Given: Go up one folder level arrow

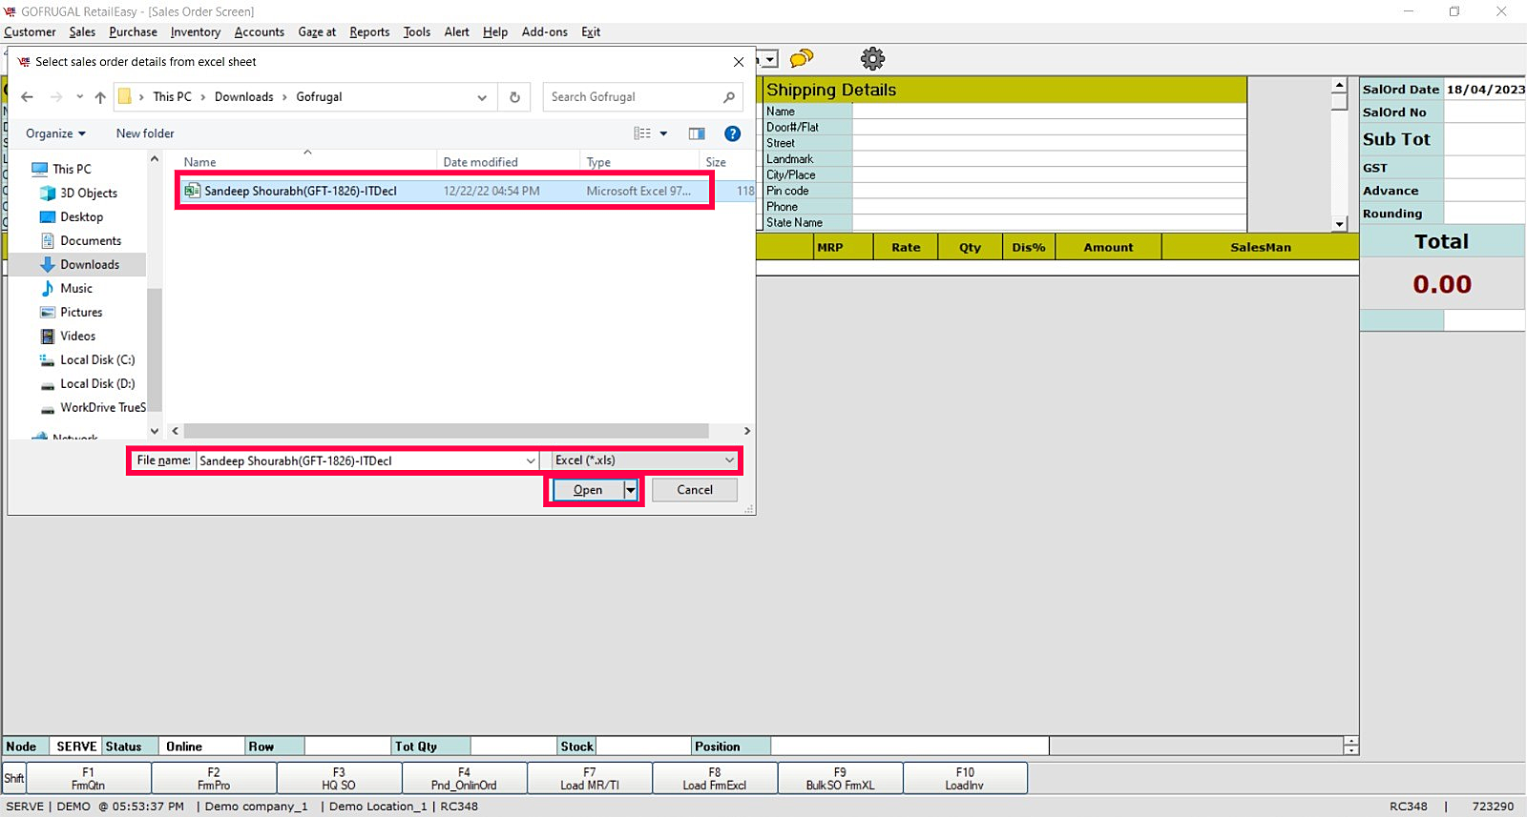Looking at the screenshot, I should point(100,97).
